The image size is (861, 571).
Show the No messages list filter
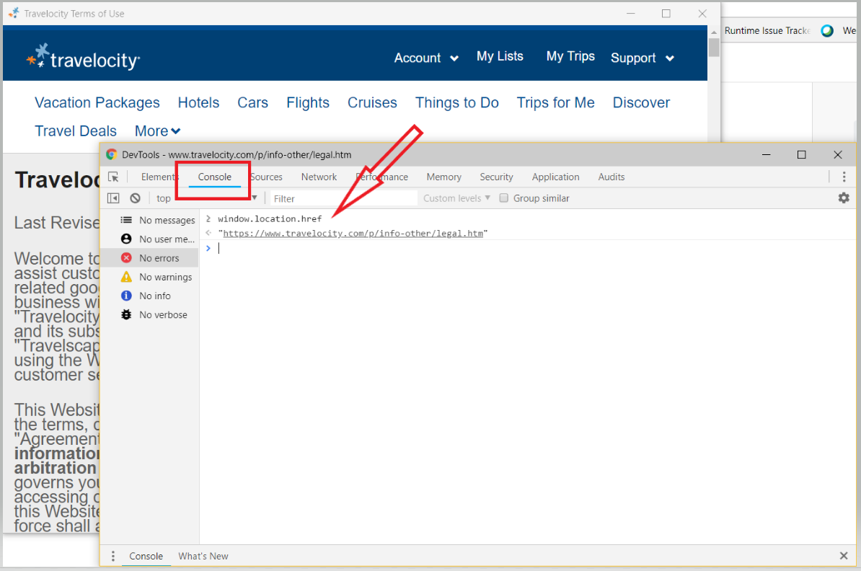click(150, 220)
